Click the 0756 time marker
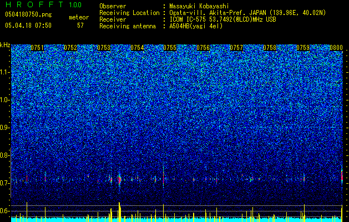This screenshot has width=349, height=222. [203, 48]
